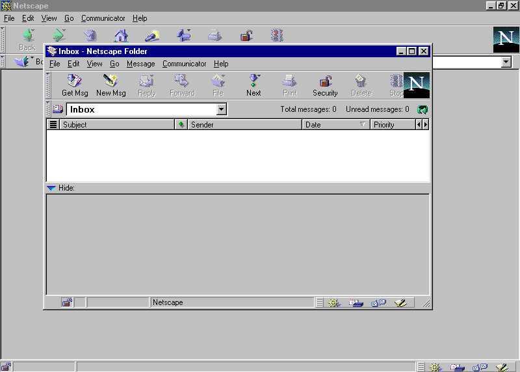Screen dimensions: 520x372
Task: Show more columns with right arrow
Action: pyautogui.click(x=426, y=125)
